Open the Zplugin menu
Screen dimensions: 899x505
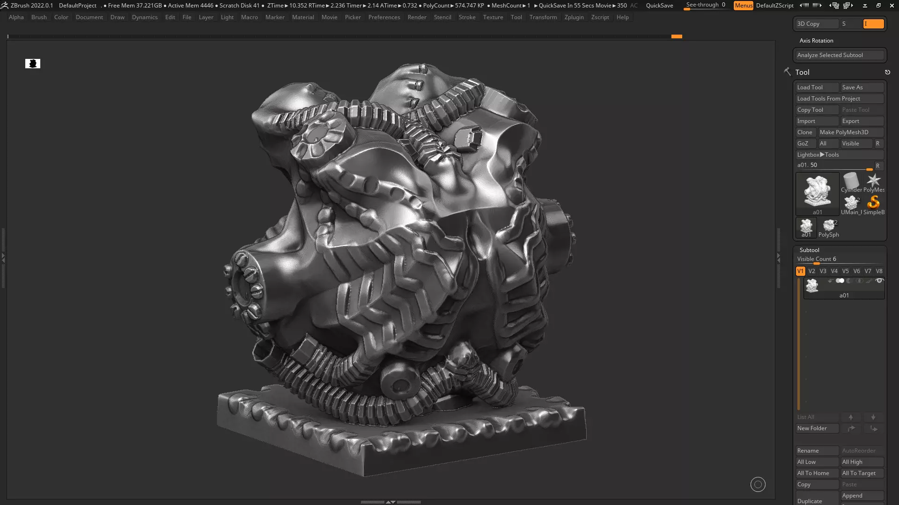(574, 17)
